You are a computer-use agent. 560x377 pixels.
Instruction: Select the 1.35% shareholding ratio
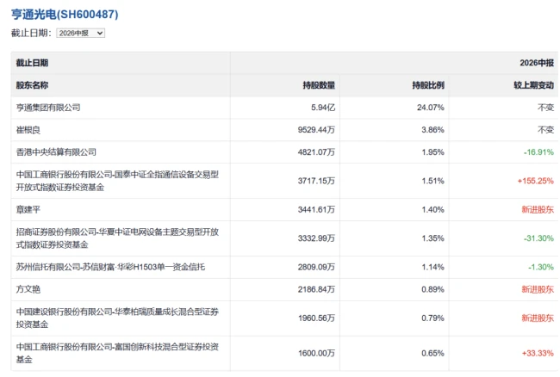pyautogui.click(x=432, y=238)
